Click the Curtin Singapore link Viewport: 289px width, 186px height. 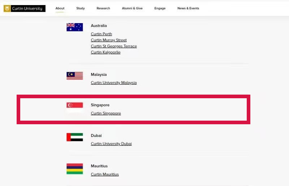(x=106, y=113)
